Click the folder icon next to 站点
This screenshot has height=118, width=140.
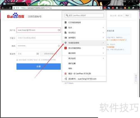click(66, 28)
